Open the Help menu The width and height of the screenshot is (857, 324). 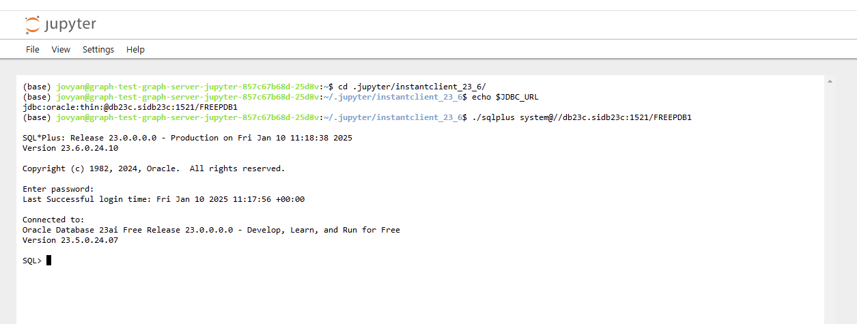135,49
